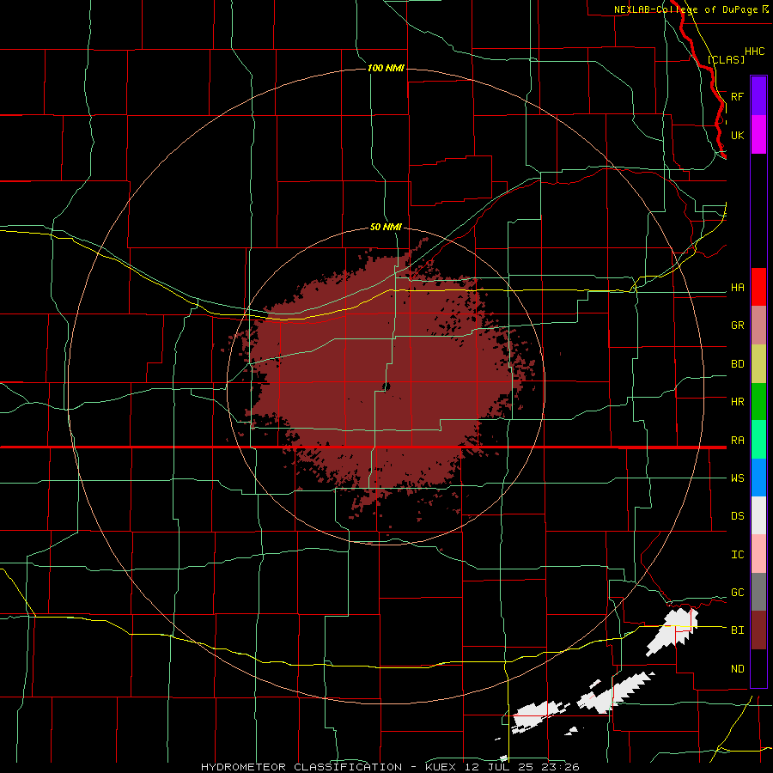Select the BD yellow legend color
This screenshot has width=773, height=773.
click(758, 364)
